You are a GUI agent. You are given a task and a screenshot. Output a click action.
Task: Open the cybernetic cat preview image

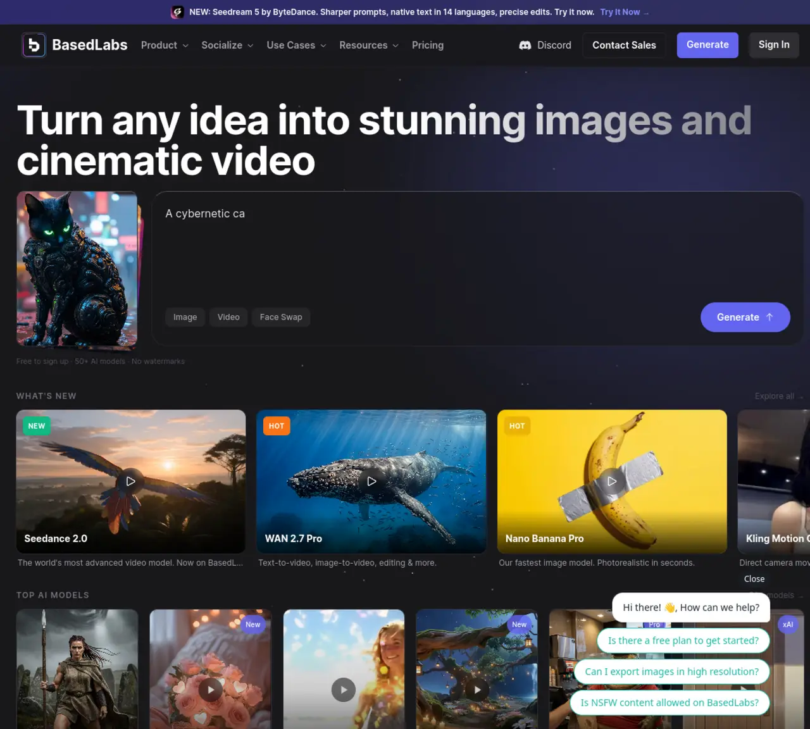pos(77,269)
